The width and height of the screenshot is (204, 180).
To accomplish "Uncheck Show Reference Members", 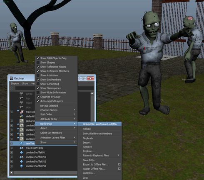I will (38, 71).
